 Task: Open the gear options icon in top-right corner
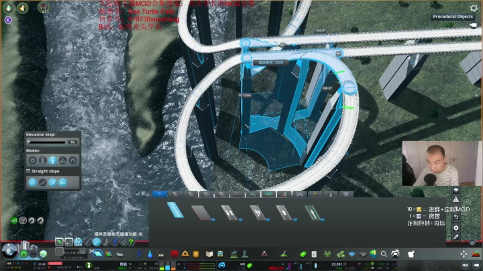click(x=474, y=8)
